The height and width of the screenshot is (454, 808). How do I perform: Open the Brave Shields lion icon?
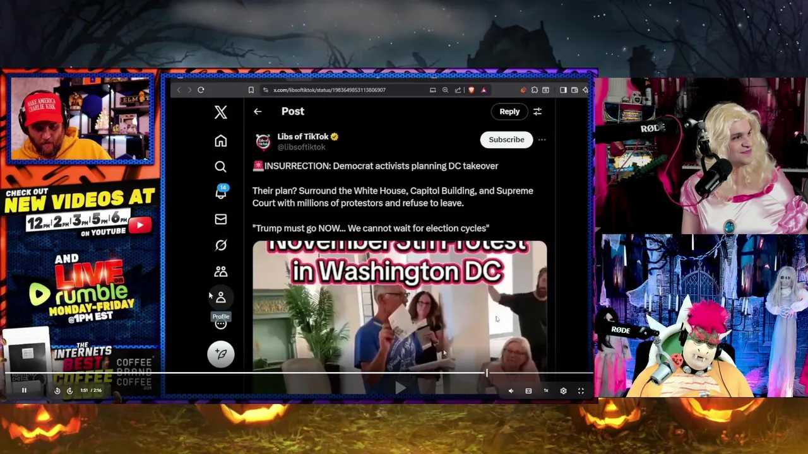[x=471, y=90]
